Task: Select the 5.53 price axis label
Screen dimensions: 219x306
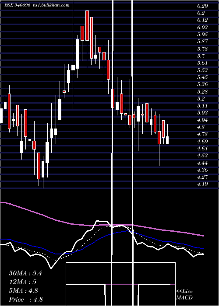Action: tap(202, 70)
